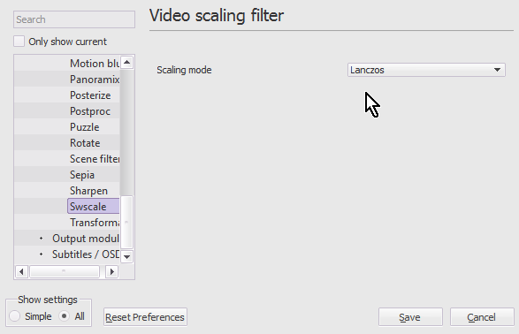Select the Sepia filter entry
519x334 pixels.
(x=82, y=175)
